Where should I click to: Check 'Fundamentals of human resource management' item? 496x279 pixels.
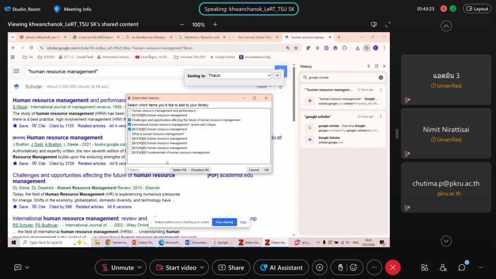[x=130, y=153]
